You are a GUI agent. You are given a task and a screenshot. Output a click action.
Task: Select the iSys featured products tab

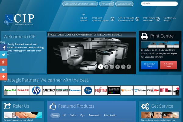coord(82,115)
